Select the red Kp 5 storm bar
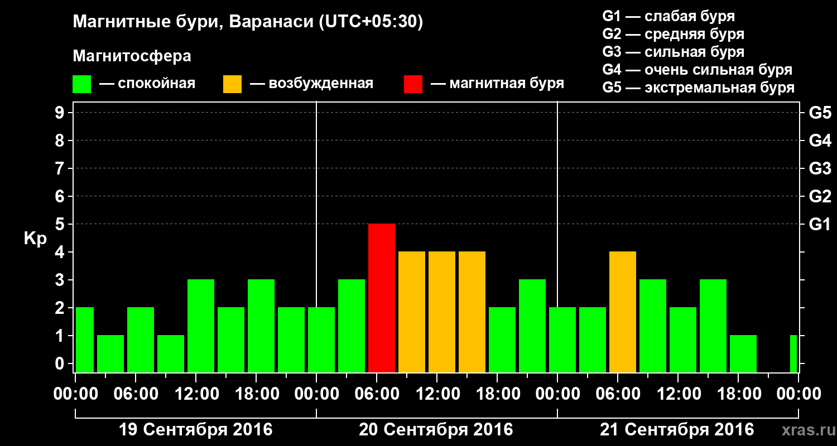Image resolution: width=837 pixels, height=446 pixels. tap(382, 298)
